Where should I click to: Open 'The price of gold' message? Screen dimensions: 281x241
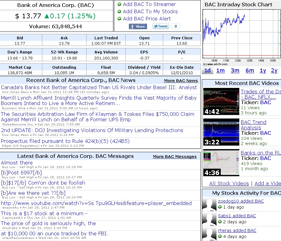48,223
